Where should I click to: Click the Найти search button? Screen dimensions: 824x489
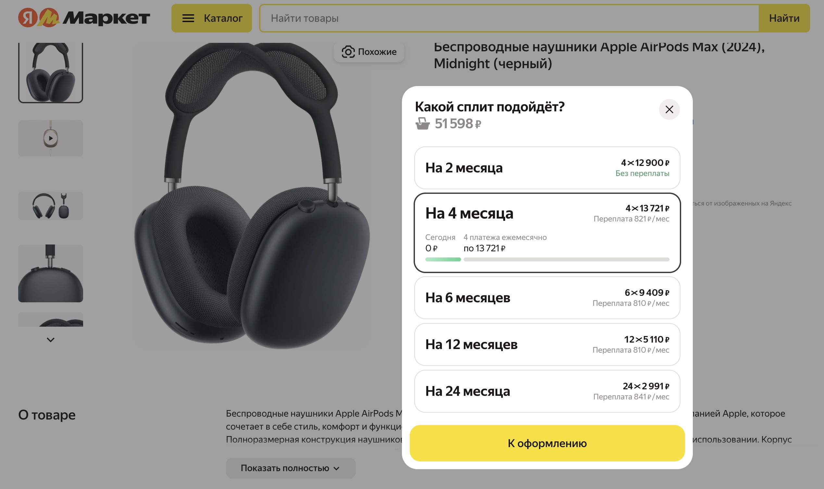point(784,18)
